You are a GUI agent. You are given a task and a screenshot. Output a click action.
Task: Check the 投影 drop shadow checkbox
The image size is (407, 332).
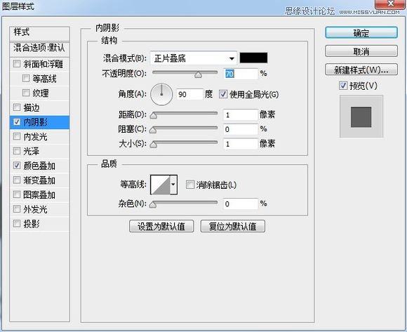pos(17,223)
